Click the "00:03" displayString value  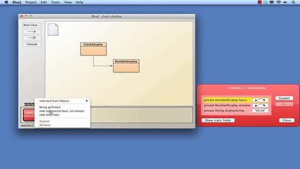260,111
